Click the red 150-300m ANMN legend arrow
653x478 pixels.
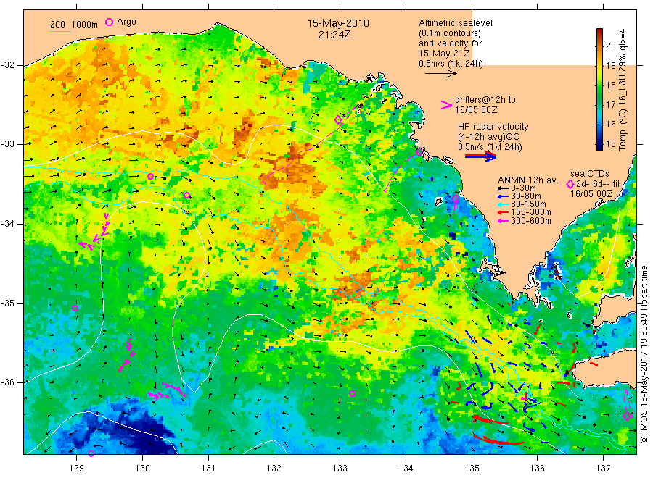pos(503,212)
